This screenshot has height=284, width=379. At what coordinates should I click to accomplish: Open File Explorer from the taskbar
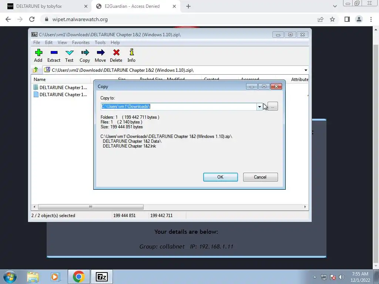coord(33,277)
